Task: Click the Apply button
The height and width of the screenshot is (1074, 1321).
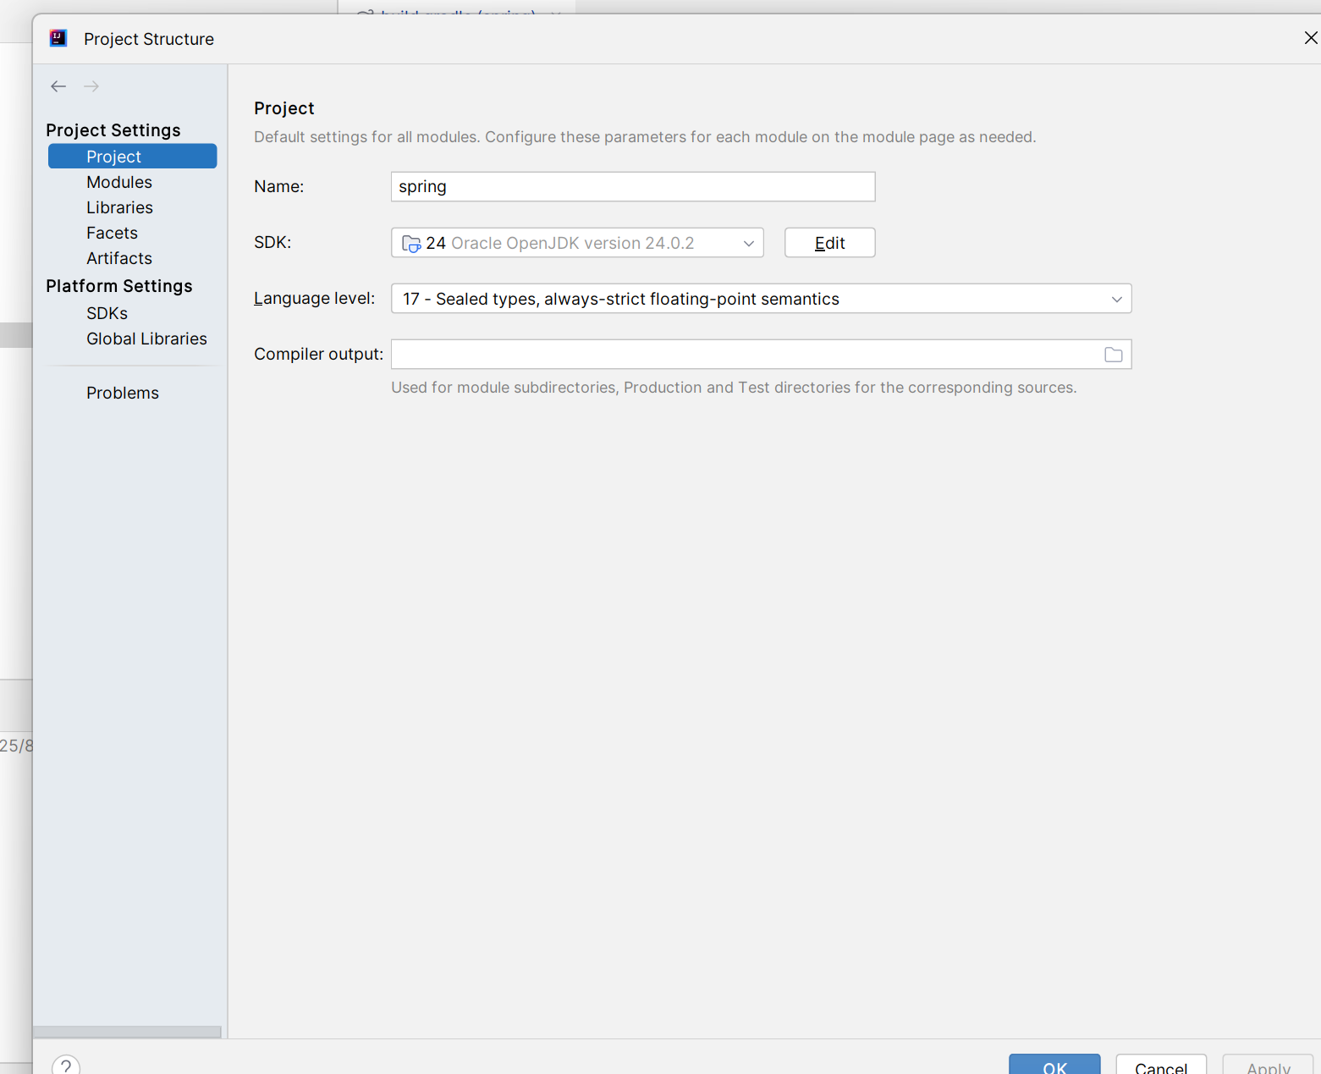Action: point(1268,1065)
